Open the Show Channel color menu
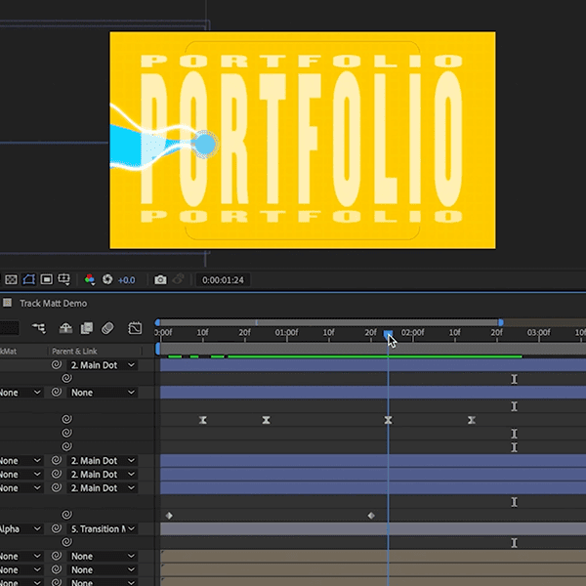 90,279
